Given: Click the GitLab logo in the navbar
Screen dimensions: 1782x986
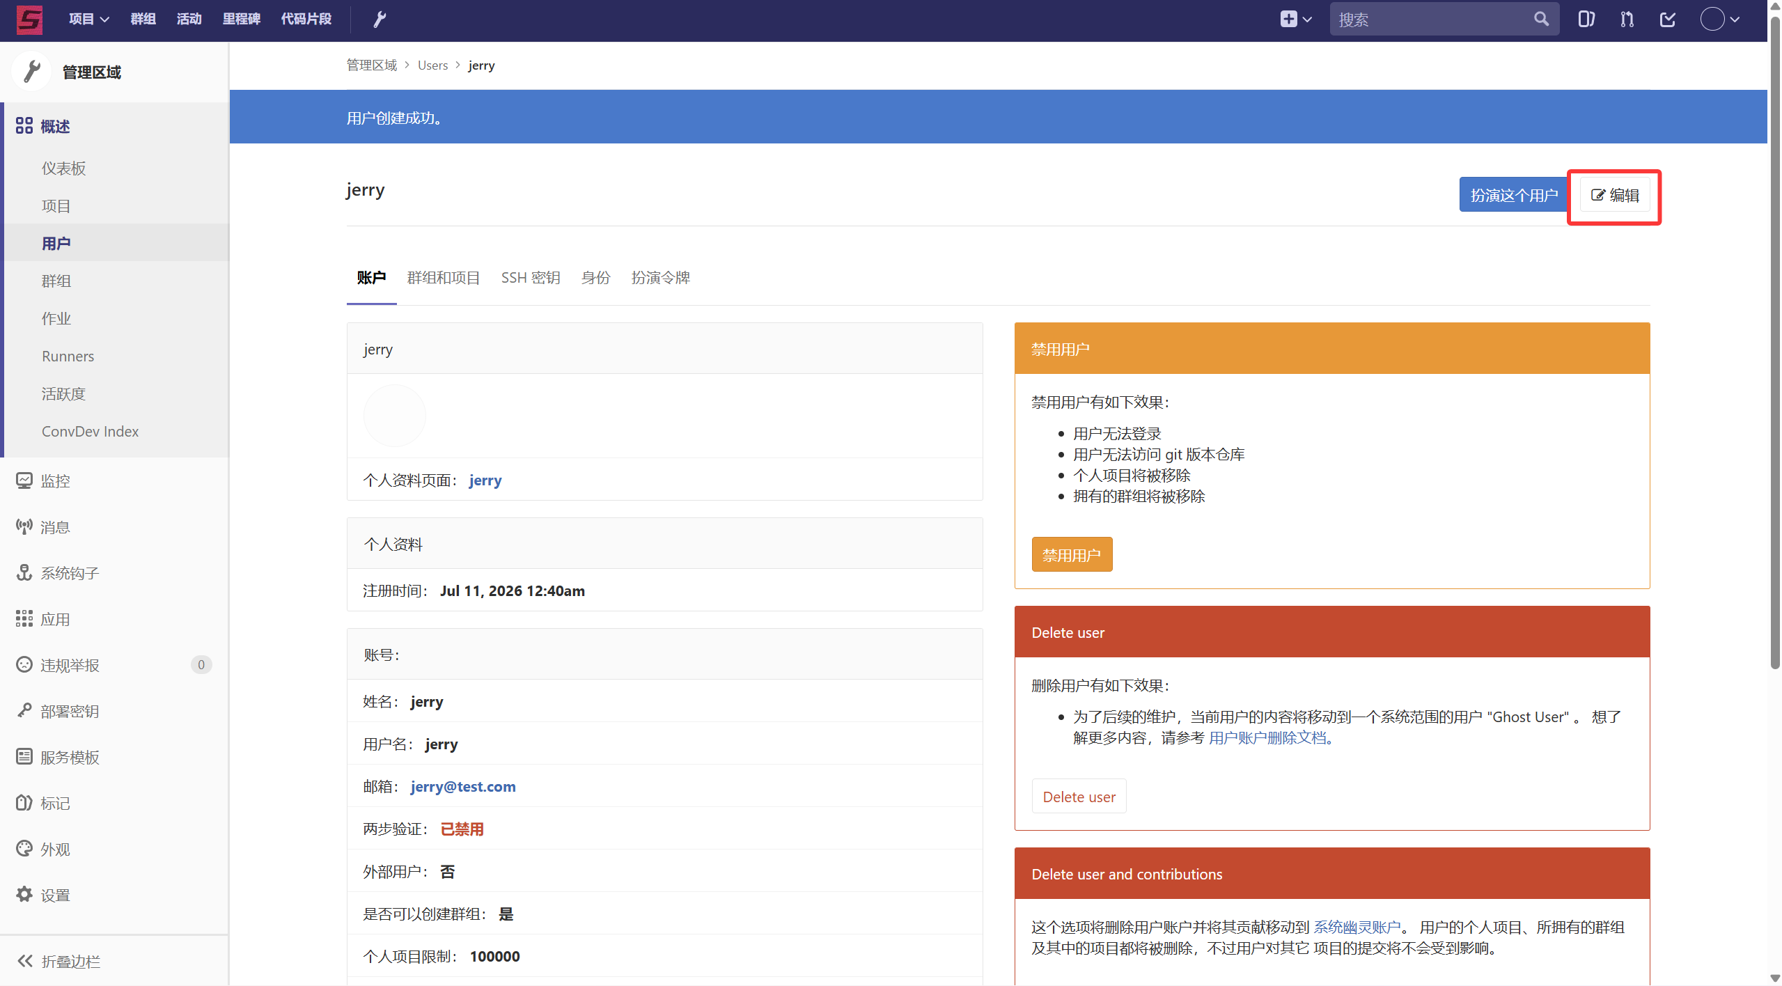Looking at the screenshot, I should coord(29,19).
